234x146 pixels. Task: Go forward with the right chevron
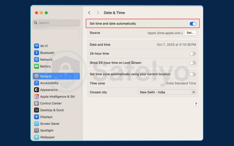click(x=98, y=13)
